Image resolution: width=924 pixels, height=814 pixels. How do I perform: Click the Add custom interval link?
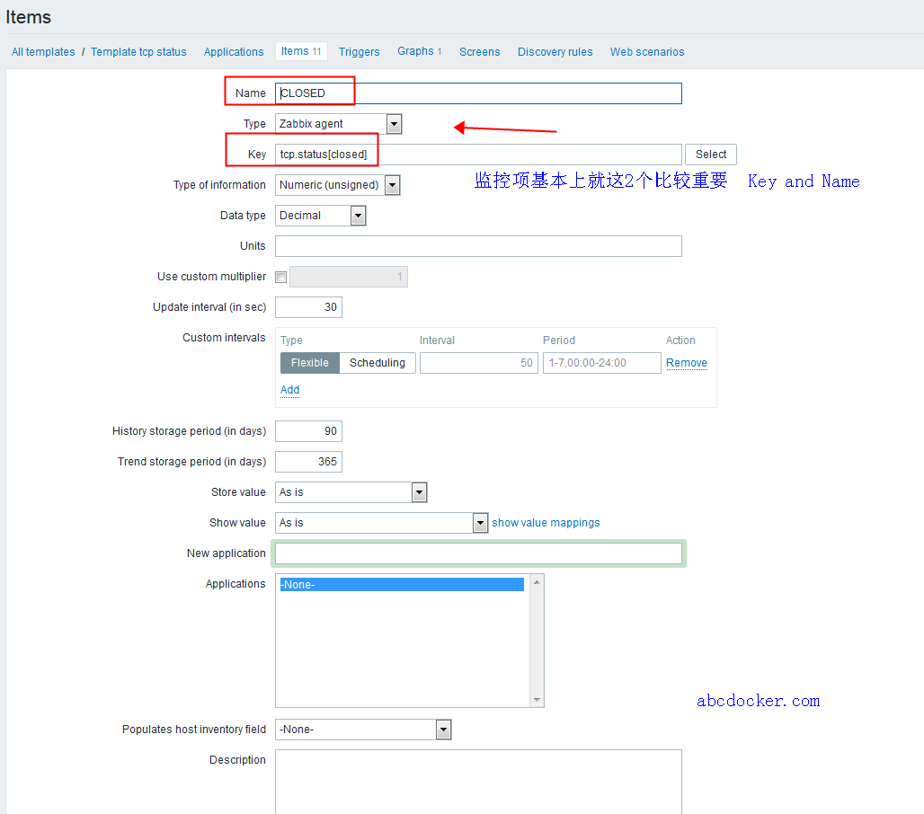(289, 390)
